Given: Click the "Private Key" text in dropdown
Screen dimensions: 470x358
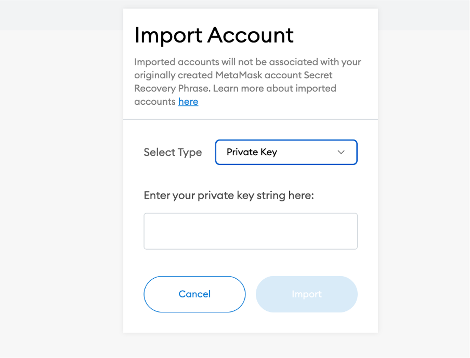Looking at the screenshot, I should [252, 152].
